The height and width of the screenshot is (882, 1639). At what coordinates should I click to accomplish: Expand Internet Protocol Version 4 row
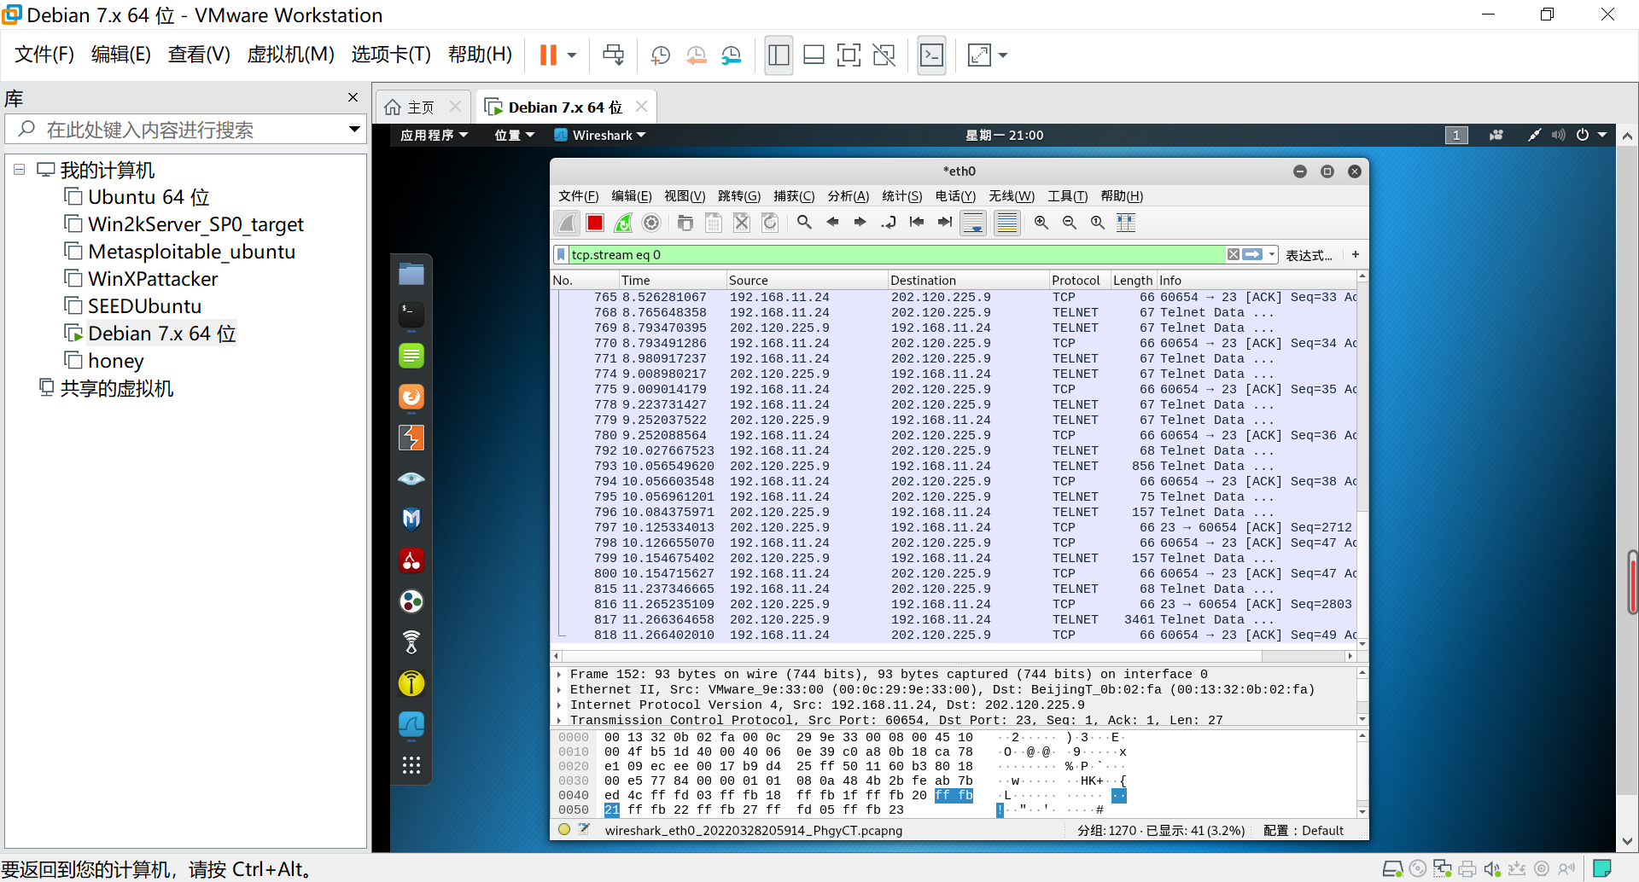tap(559, 705)
